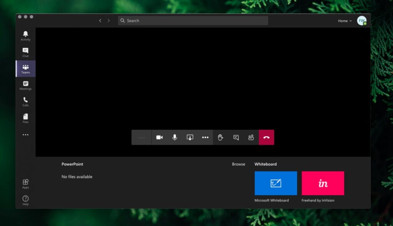The height and width of the screenshot is (226, 393).
Task: Go back with the left arrow
Action: tap(100, 21)
